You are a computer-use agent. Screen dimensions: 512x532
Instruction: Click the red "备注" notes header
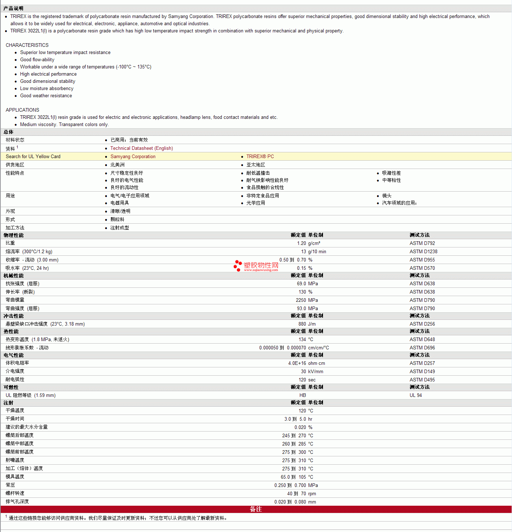(x=256, y=509)
